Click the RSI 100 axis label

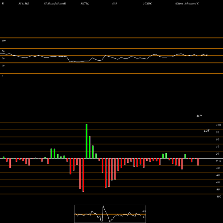[x=4, y=41]
